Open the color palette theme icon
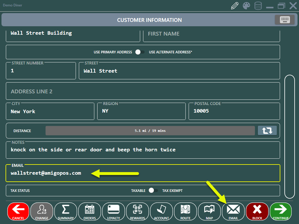Viewport: 299px width, 224px height. pyautogui.click(x=246, y=6)
